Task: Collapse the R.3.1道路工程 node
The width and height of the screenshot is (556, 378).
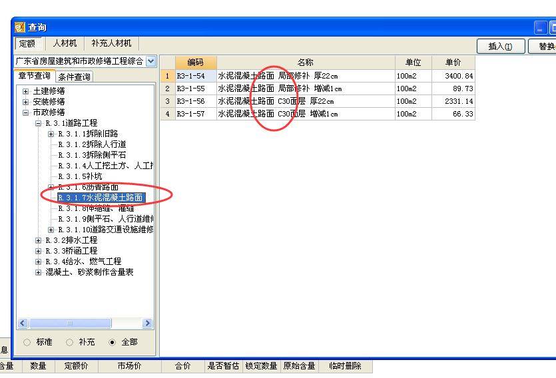Action: [39, 123]
